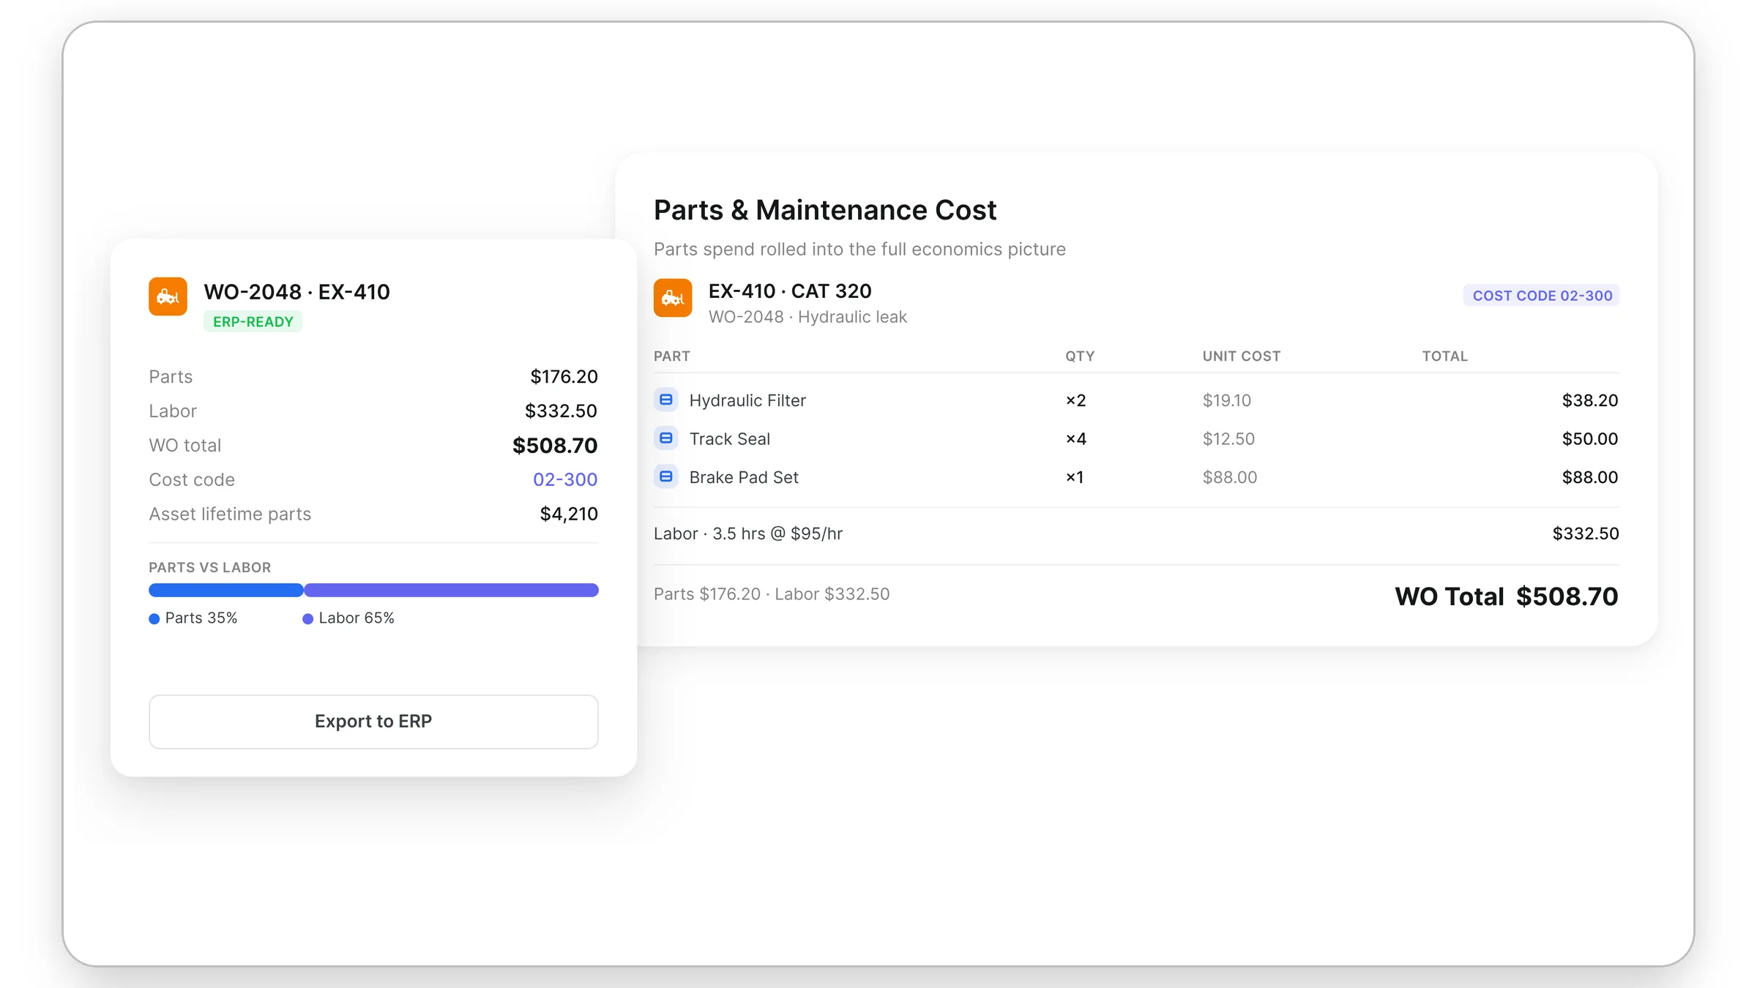Click the Parts $176.20 · Labor $332.50 summary
This screenshot has width=1757, height=988.
click(x=772, y=594)
